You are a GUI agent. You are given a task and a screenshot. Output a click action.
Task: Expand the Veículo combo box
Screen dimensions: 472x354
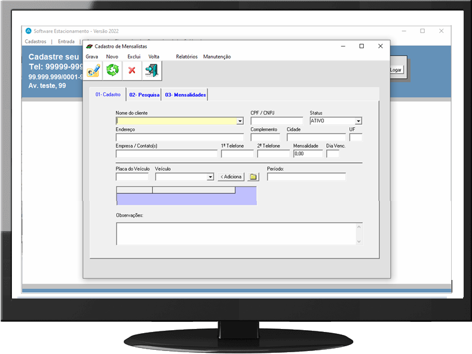click(210, 177)
